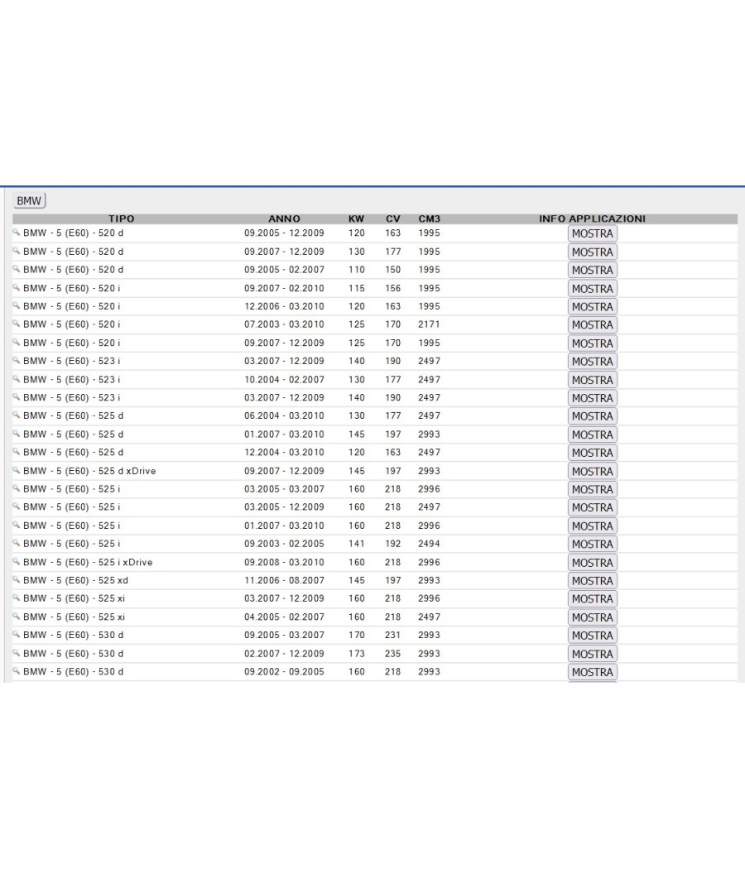This screenshot has height=869, width=745.
Task: Click the ANNO column header
Action: pos(285,219)
